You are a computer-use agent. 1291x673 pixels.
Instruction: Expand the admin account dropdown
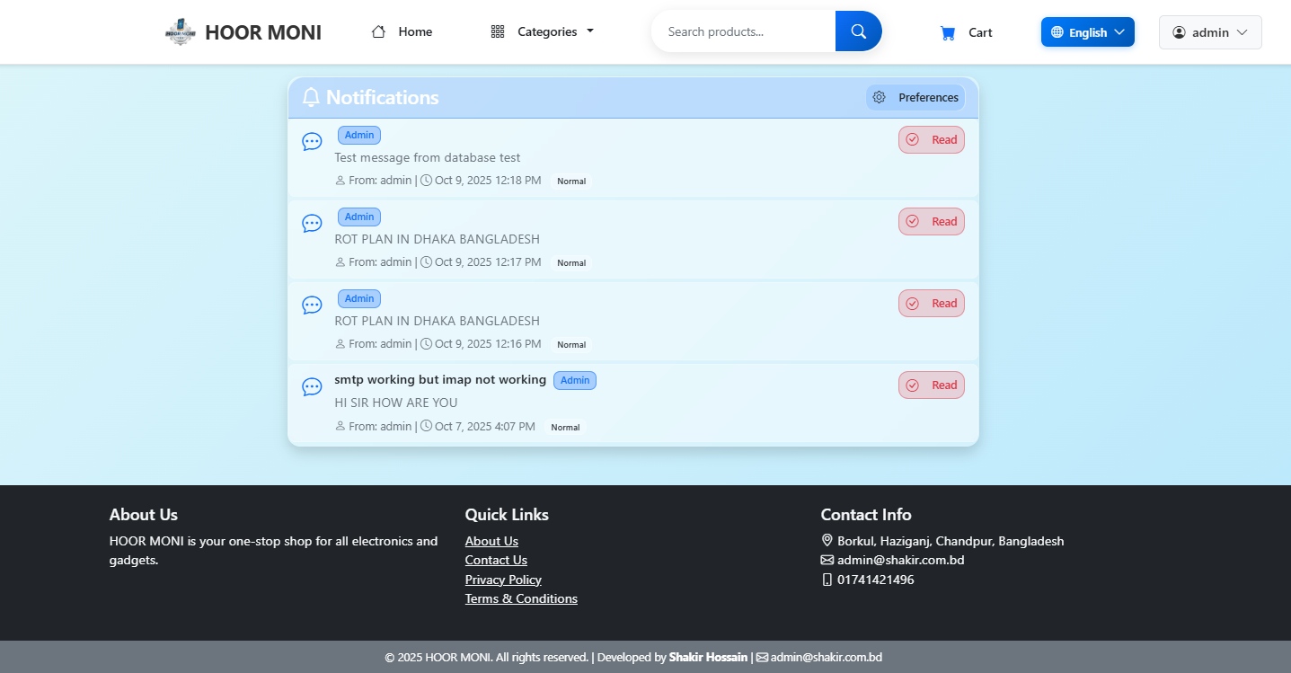(1210, 32)
